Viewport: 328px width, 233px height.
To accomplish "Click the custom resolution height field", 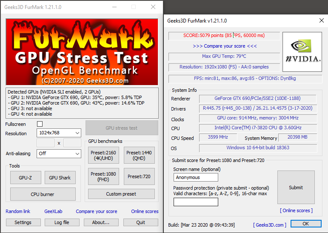I will 72,143.
